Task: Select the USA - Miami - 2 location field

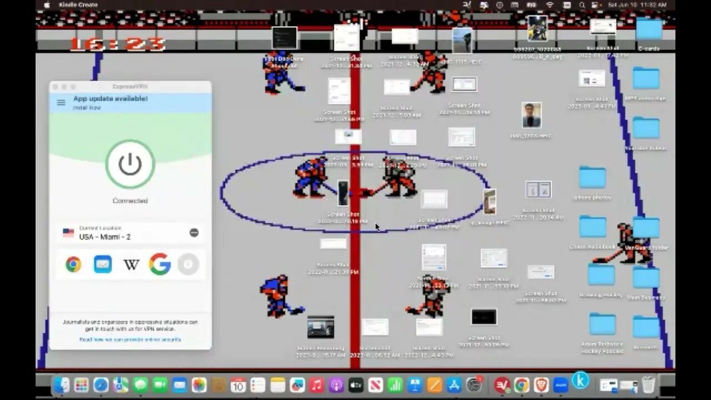Action: (130, 233)
